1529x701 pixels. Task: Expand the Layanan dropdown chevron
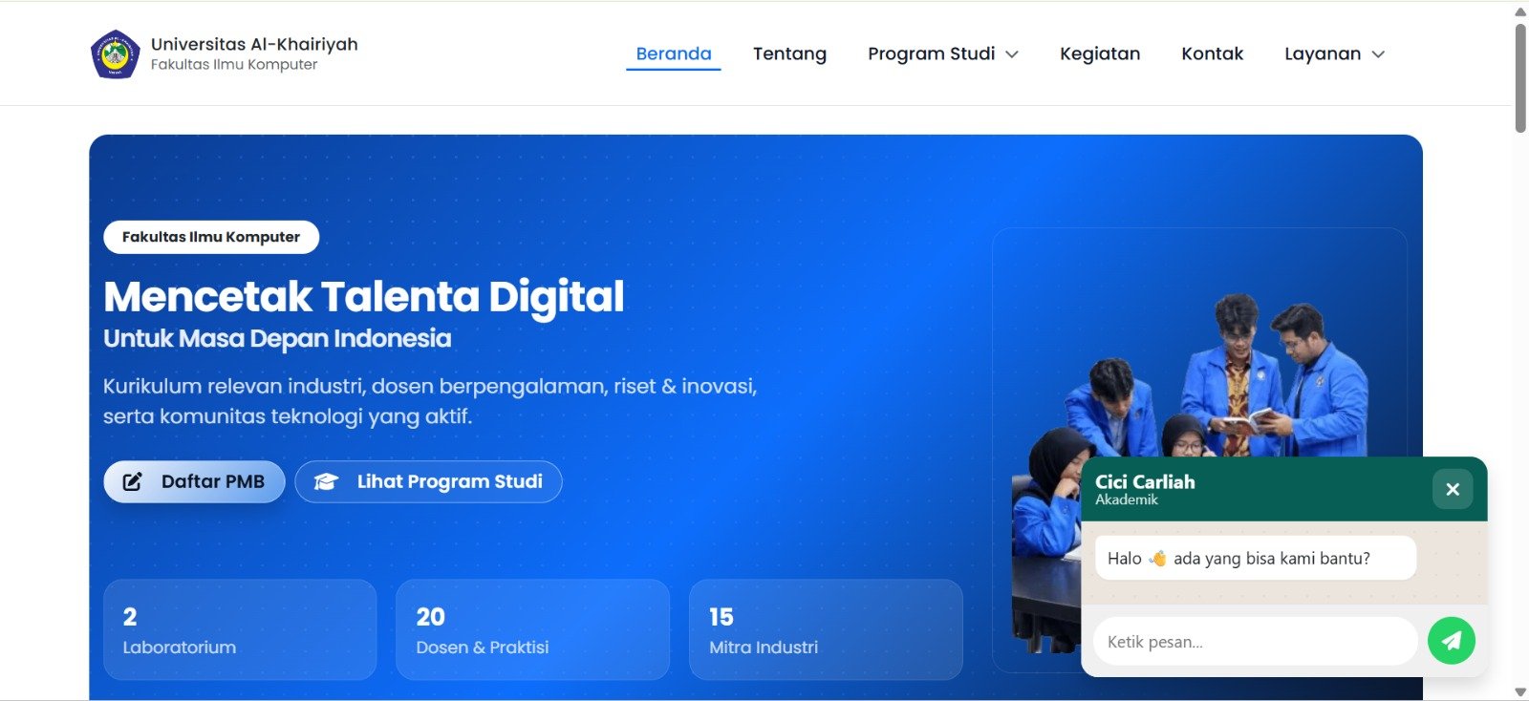1378,54
